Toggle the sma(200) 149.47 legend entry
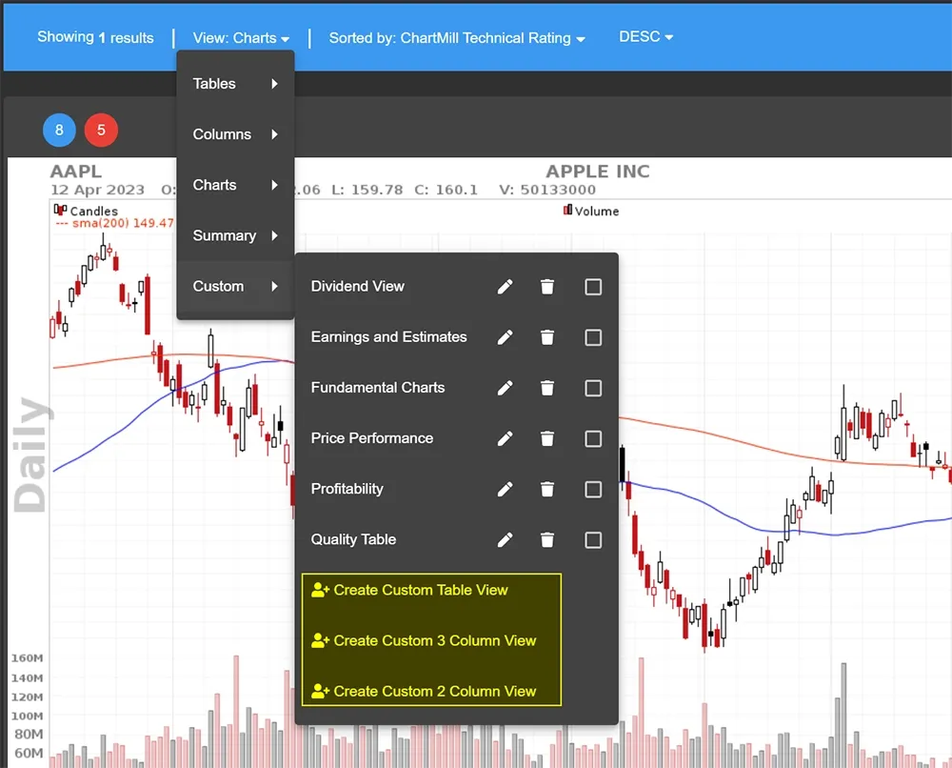This screenshot has height=768, width=952. 114,223
